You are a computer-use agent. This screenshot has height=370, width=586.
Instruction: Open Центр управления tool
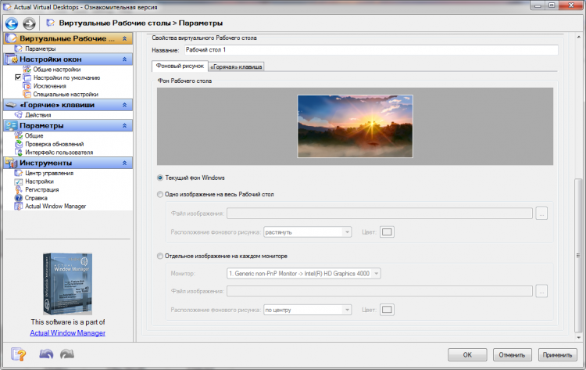click(x=49, y=173)
